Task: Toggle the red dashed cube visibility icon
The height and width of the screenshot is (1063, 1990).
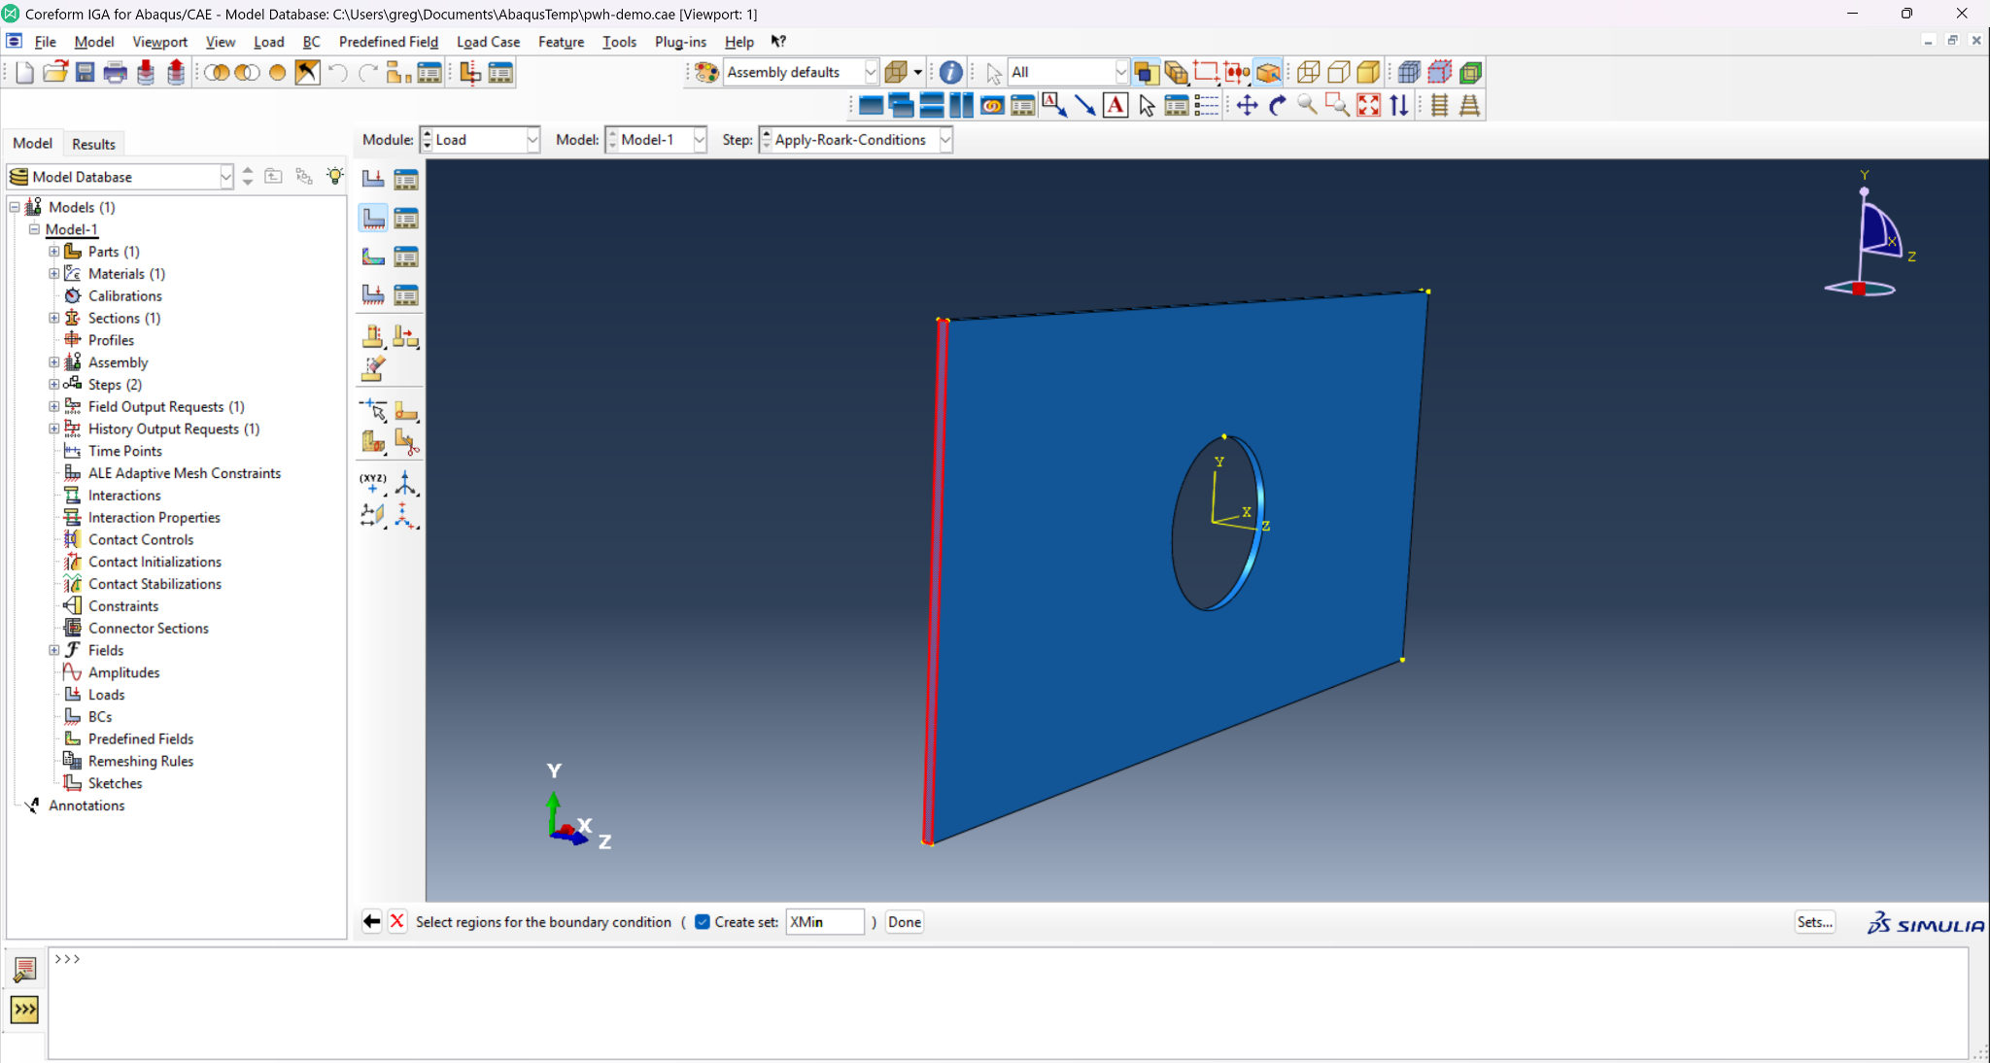Action: tap(1440, 73)
